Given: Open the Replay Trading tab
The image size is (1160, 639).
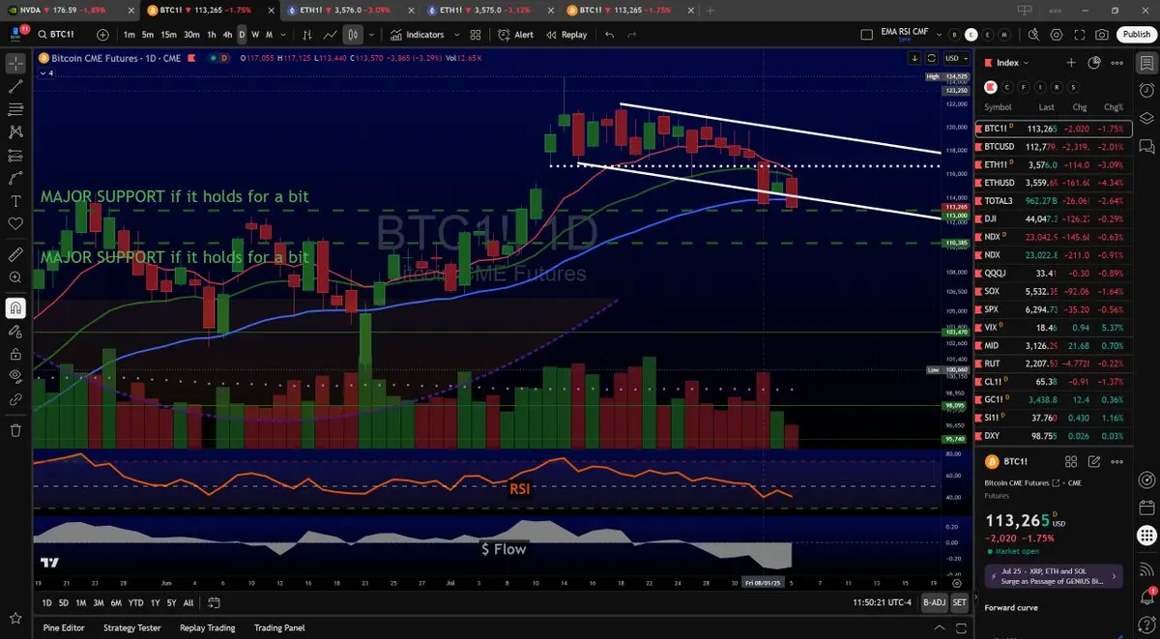Looking at the screenshot, I should point(207,627).
